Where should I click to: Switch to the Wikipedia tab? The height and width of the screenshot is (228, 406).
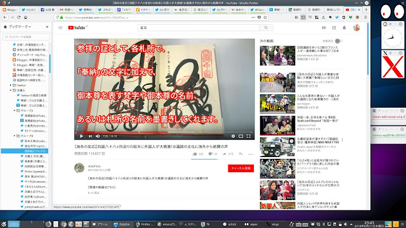pos(181,9)
